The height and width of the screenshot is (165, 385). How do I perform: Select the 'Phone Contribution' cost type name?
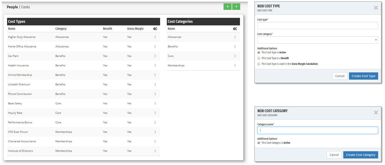[x=20, y=94]
